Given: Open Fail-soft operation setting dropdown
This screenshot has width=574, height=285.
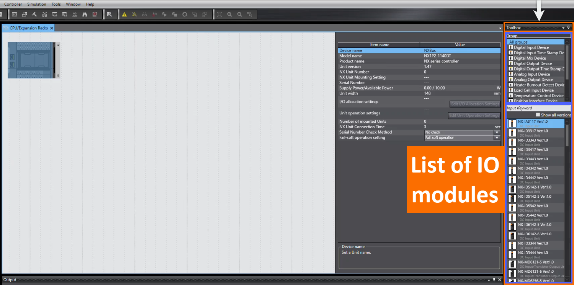Looking at the screenshot, I should pyautogui.click(x=497, y=138).
